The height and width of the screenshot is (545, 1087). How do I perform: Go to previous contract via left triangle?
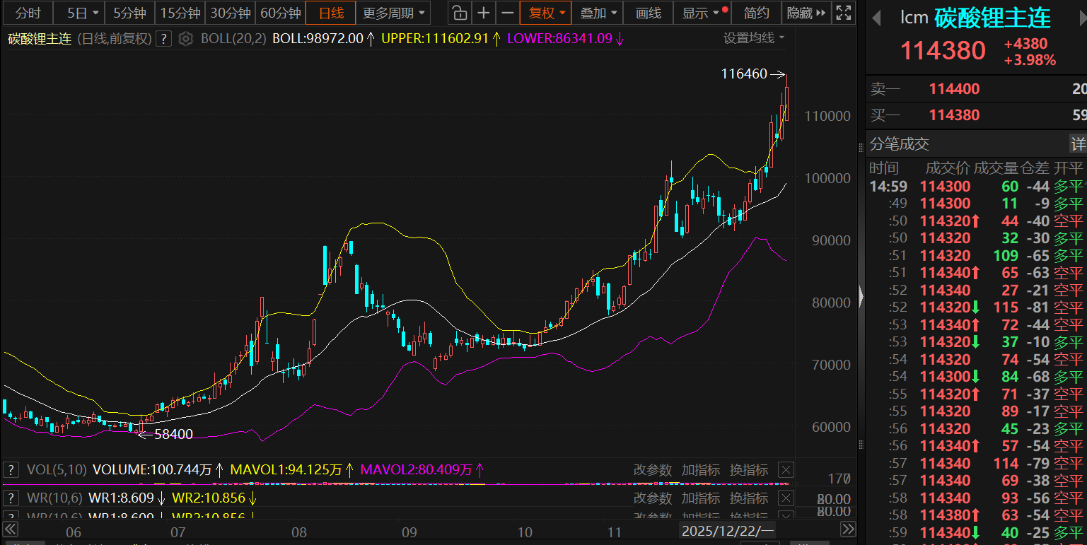point(877,18)
